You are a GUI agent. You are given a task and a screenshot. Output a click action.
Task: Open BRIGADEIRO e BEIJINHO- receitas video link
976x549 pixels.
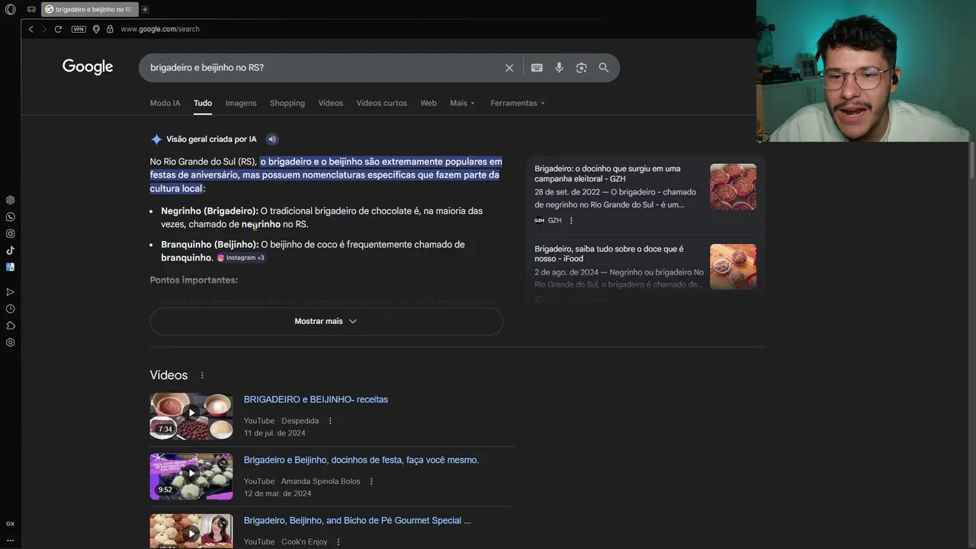click(x=316, y=400)
